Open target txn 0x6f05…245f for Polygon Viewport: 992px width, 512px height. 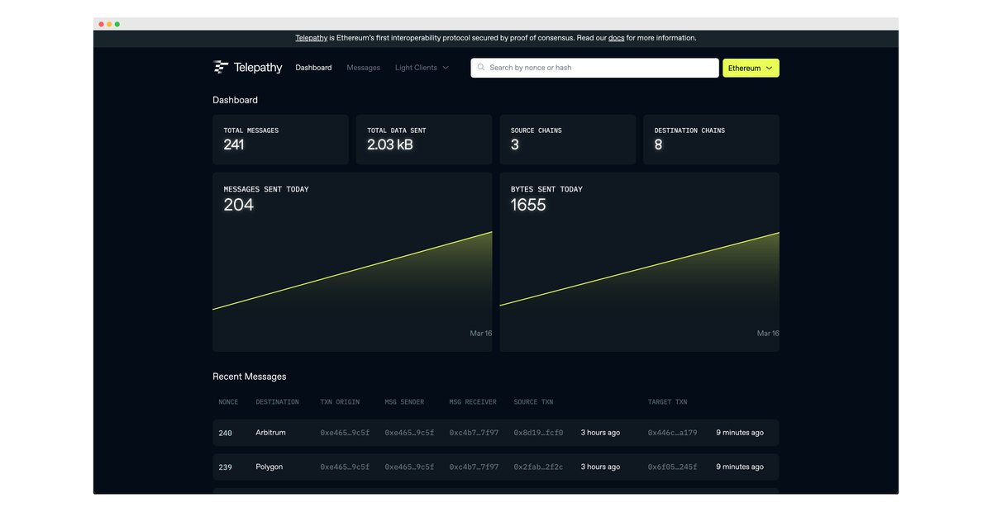click(671, 467)
